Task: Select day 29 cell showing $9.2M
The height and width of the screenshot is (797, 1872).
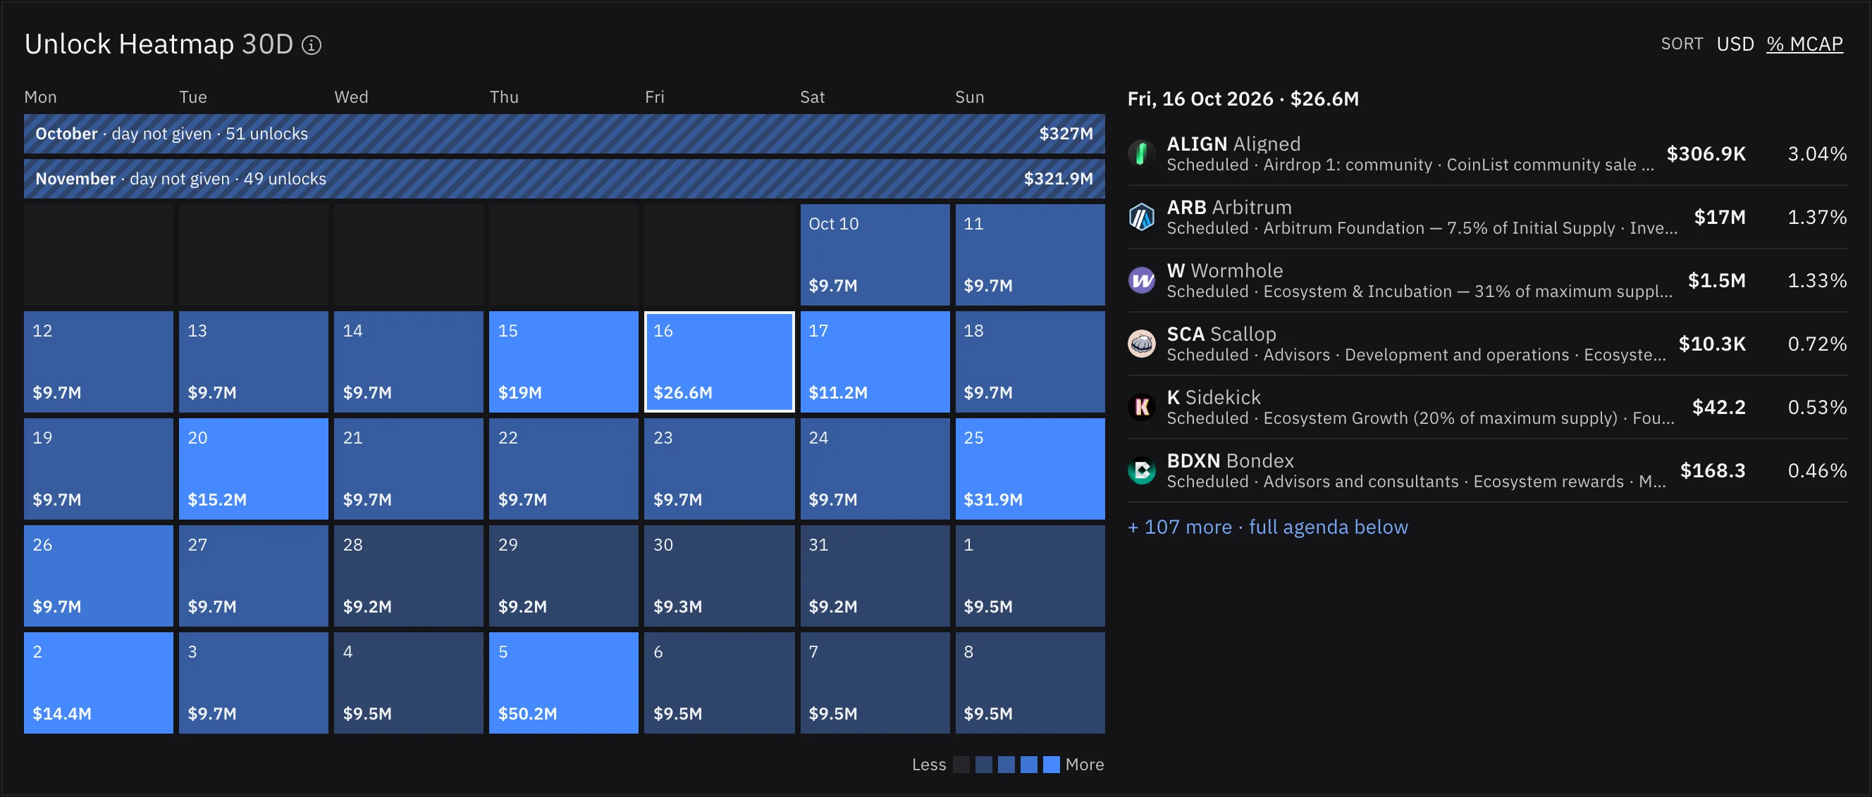Action: (563, 576)
